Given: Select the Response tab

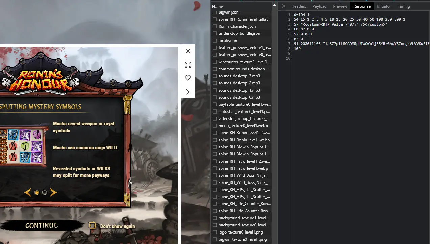Looking at the screenshot, I should click(x=362, y=6).
